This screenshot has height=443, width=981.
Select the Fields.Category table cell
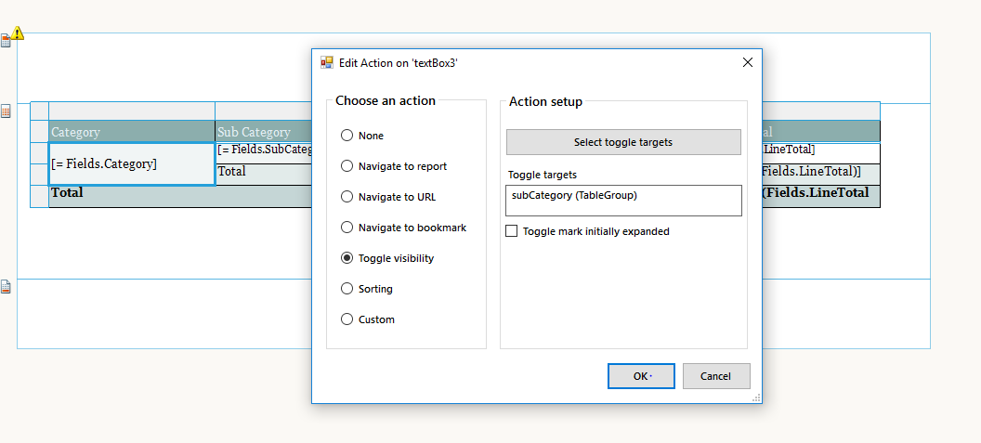coord(132,164)
